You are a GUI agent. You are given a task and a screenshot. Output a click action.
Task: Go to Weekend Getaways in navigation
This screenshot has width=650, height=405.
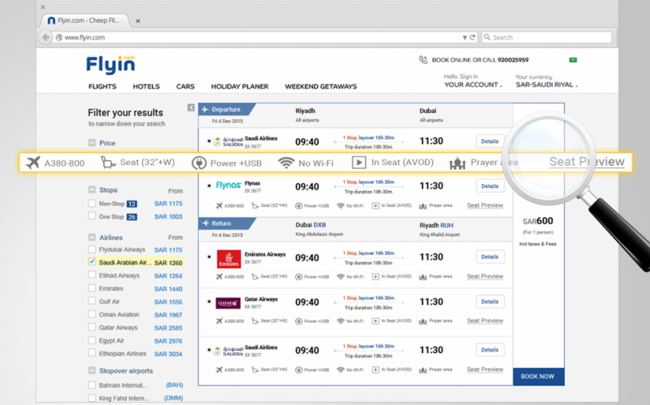[320, 86]
